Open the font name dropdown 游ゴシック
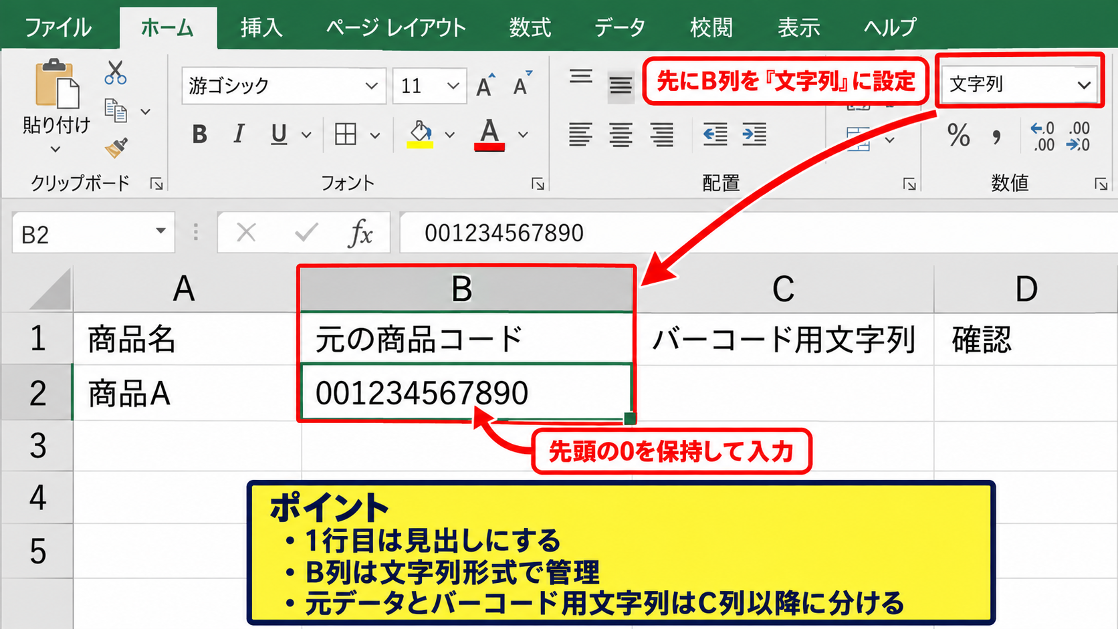Image resolution: width=1118 pixels, height=629 pixels. pos(371,86)
